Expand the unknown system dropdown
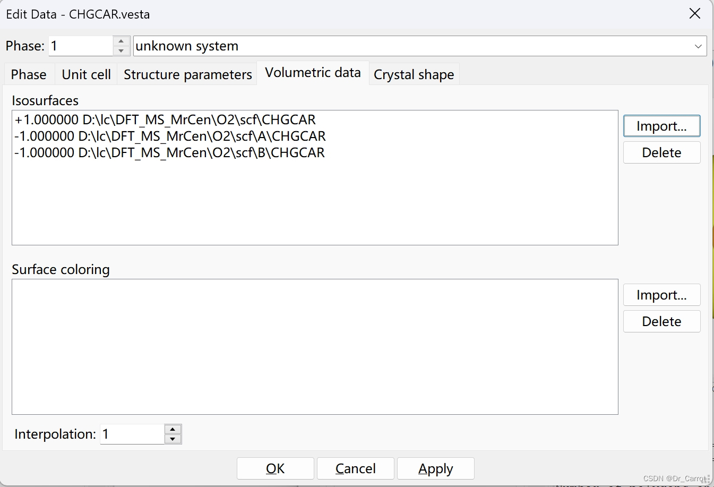 698,46
